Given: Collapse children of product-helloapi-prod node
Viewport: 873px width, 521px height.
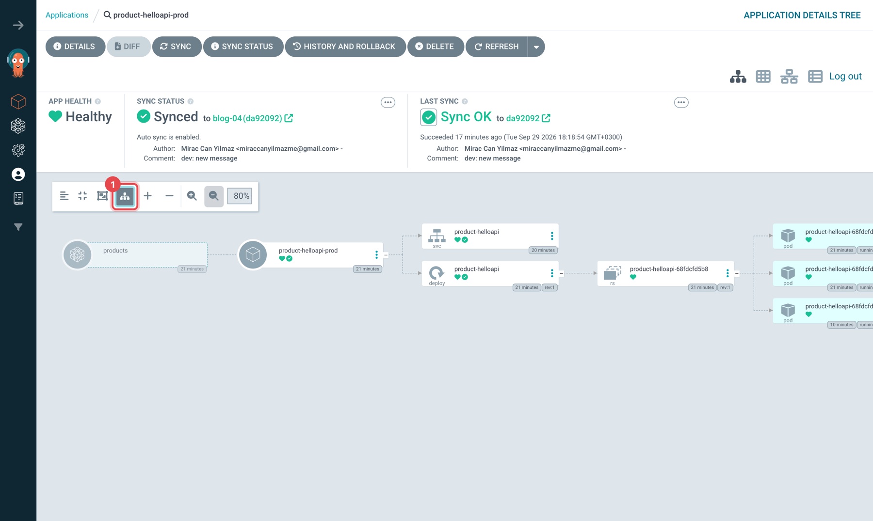Looking at the screenshot, I should coord(386,255).
